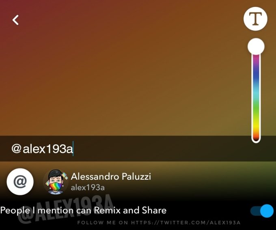This screenshot has height=230, width=276.
Task: Tap the T text style icon
Action: tap(255, 19)
